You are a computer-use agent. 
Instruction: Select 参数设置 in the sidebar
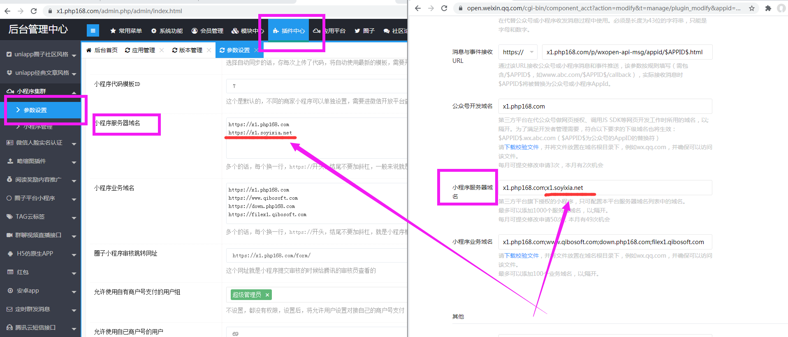pyautogui.click(x=35, y=110)
